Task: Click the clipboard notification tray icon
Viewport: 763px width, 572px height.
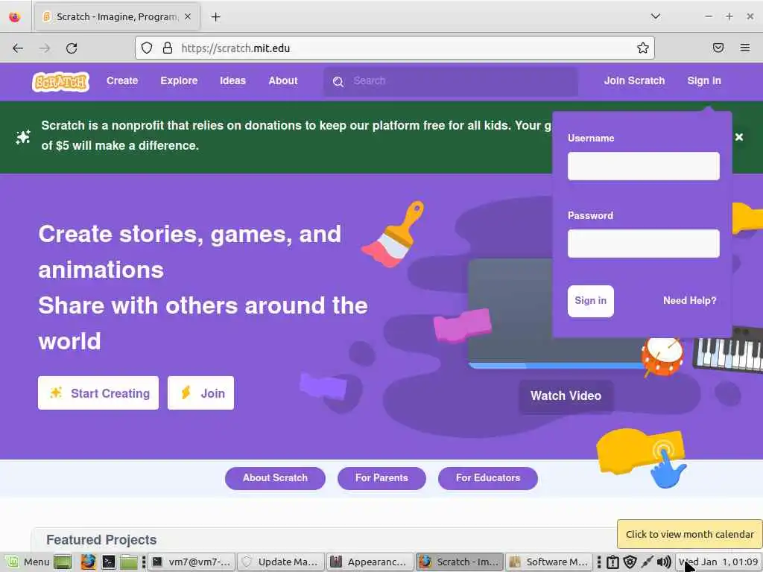Action: coord(612,562)
